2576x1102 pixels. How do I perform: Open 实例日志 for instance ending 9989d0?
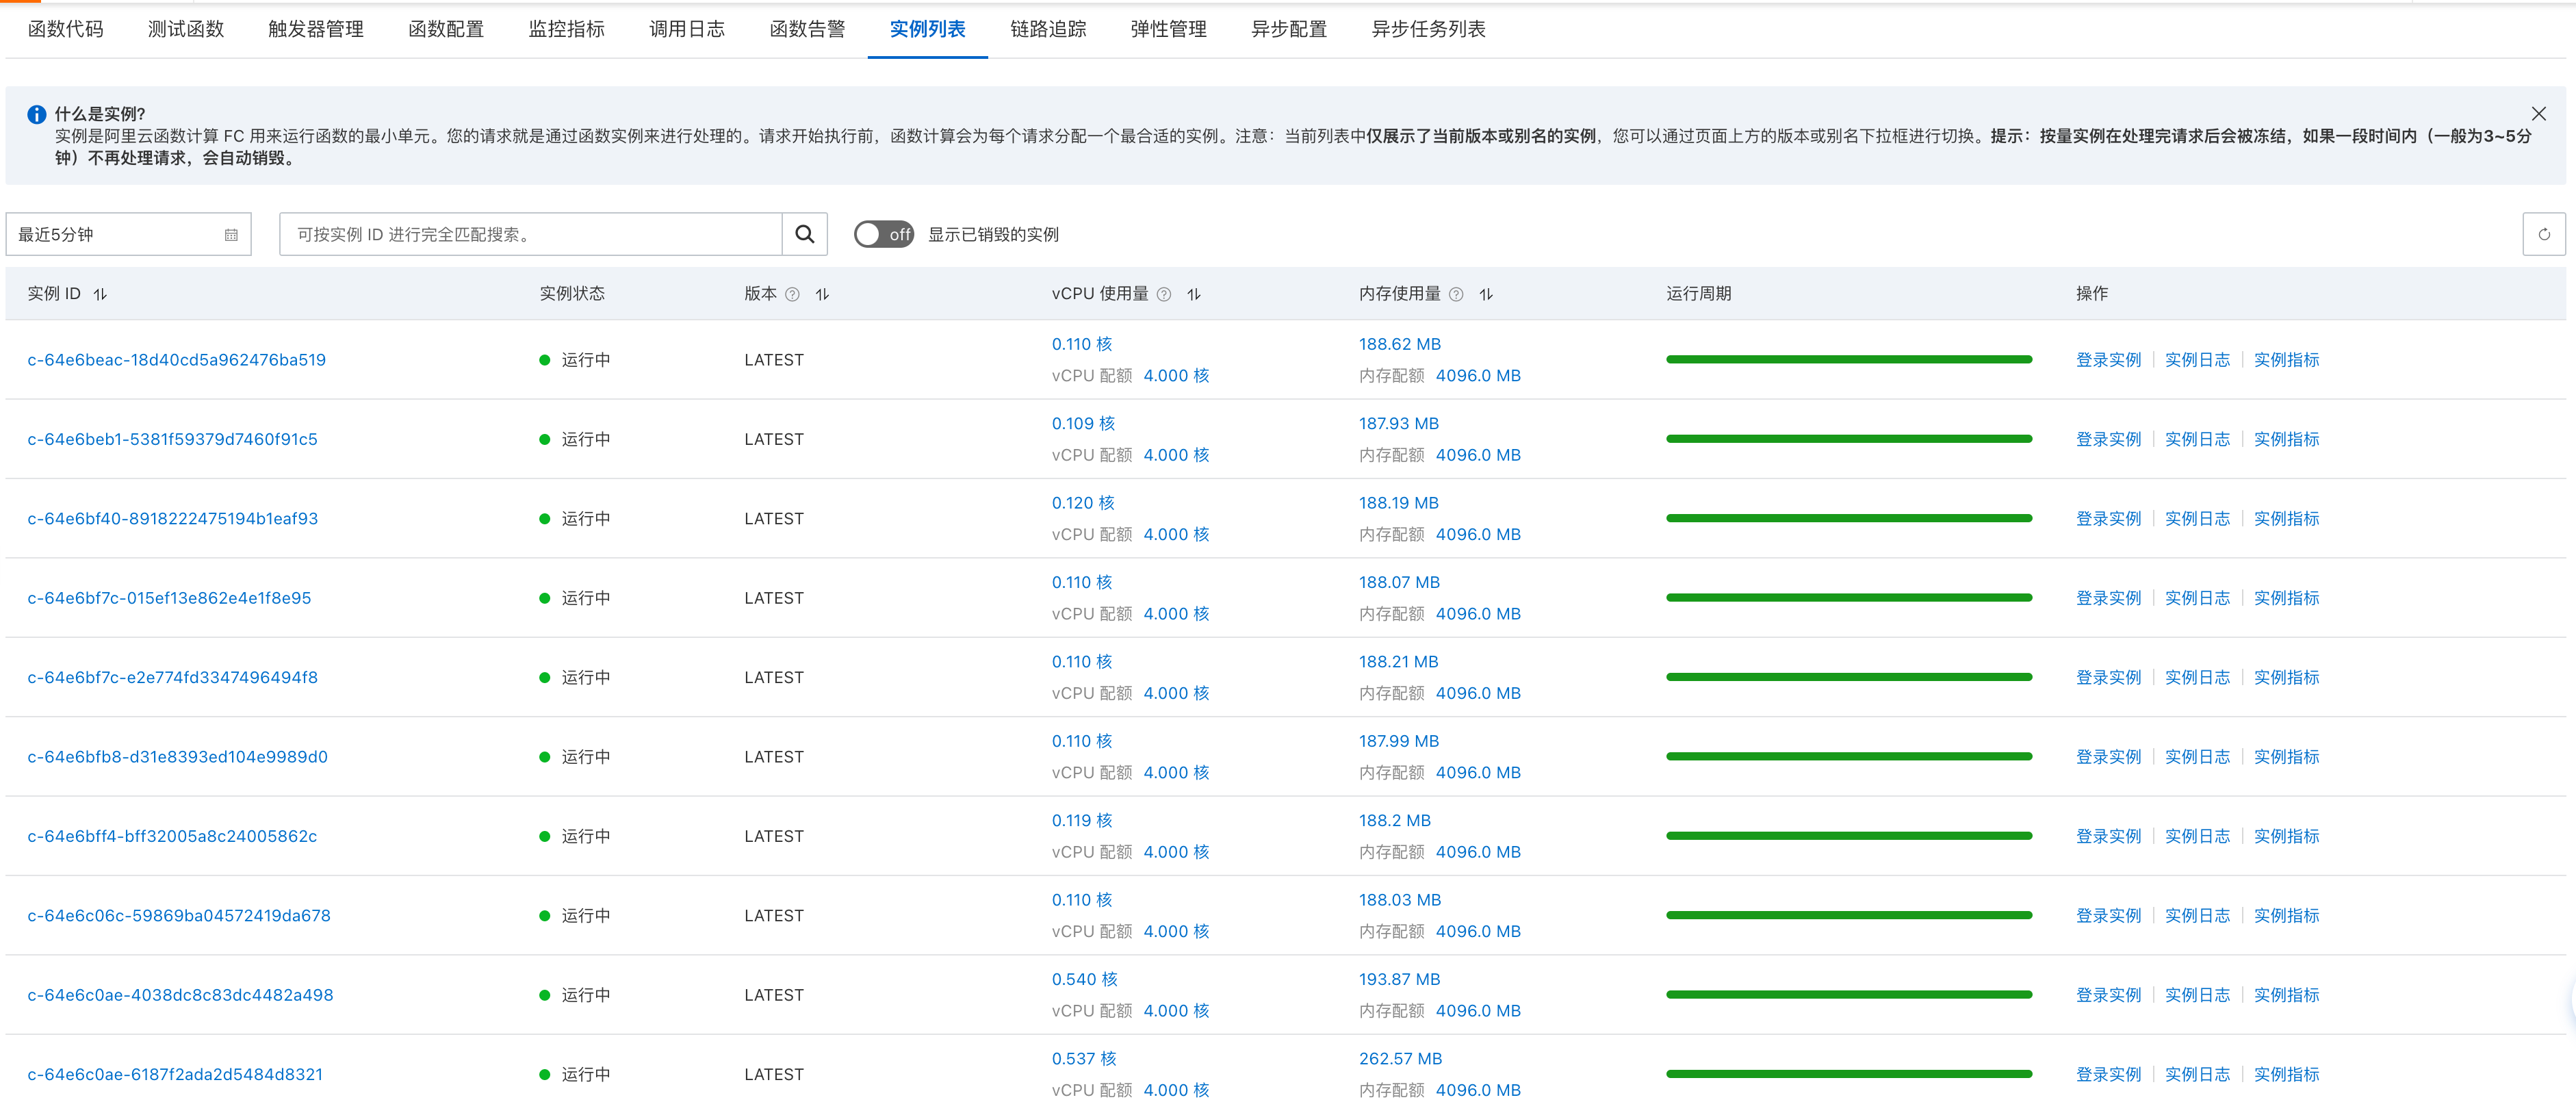point(2197,757)
